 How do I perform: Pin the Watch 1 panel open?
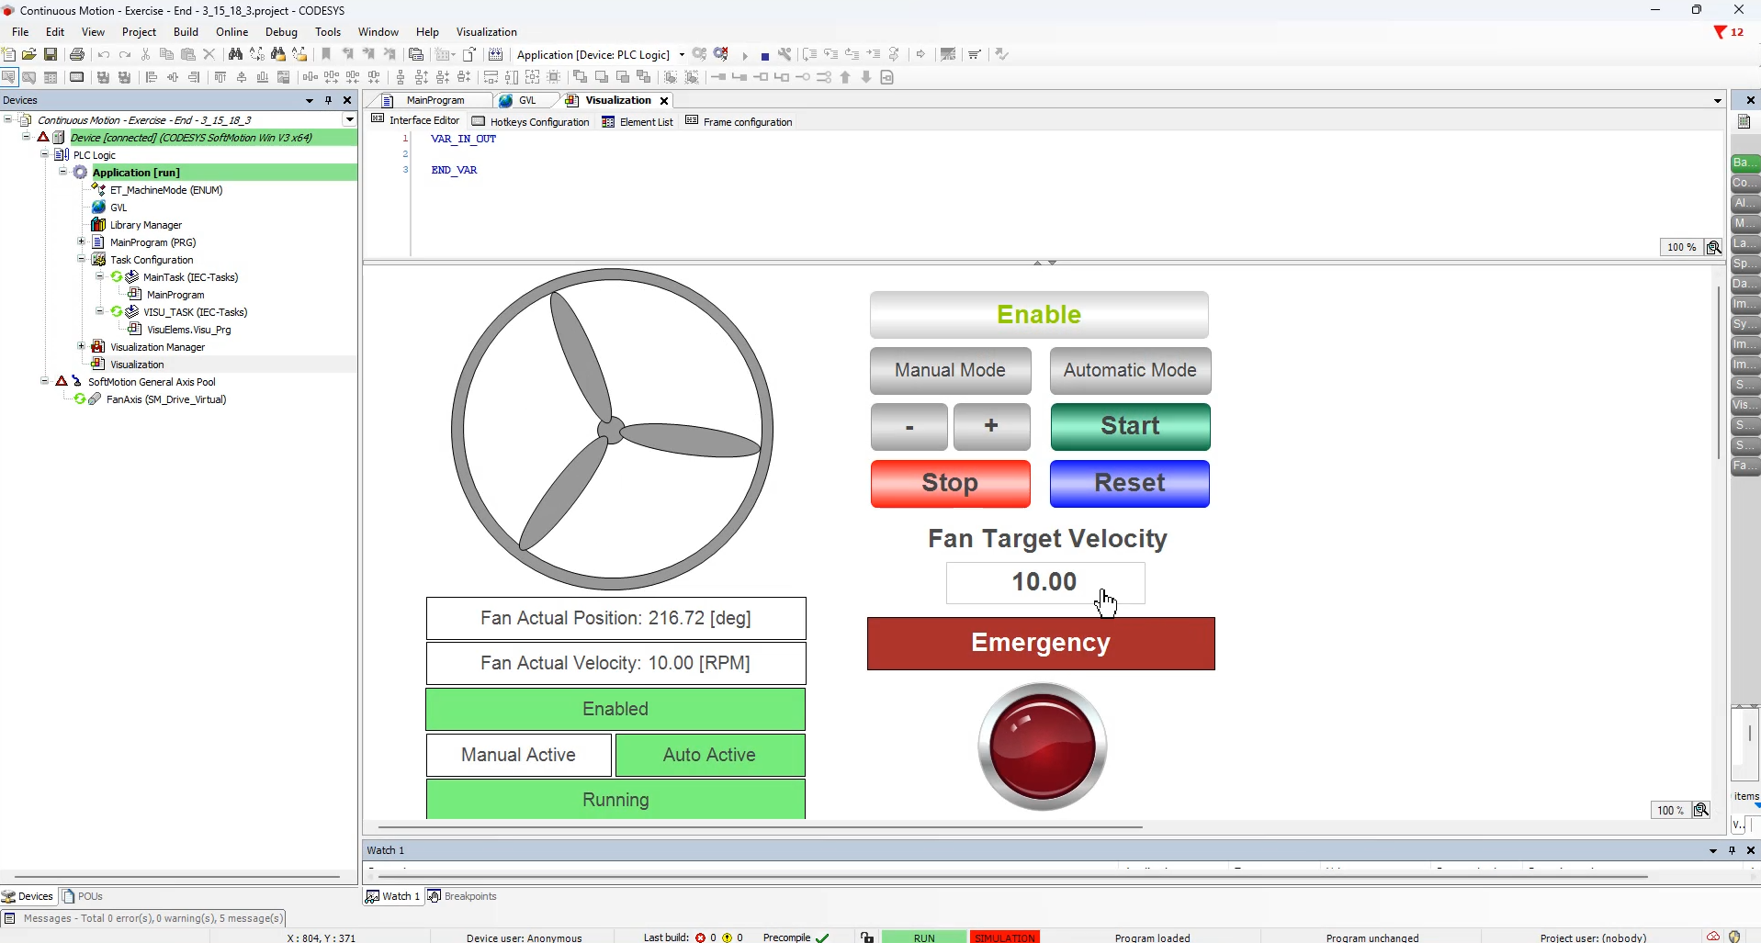tap(1733, 850)
